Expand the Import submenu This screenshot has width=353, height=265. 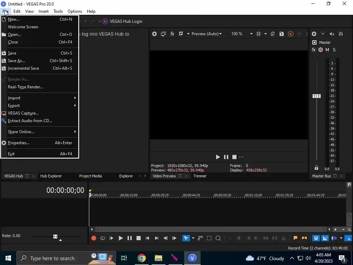[x=40, y=98]
